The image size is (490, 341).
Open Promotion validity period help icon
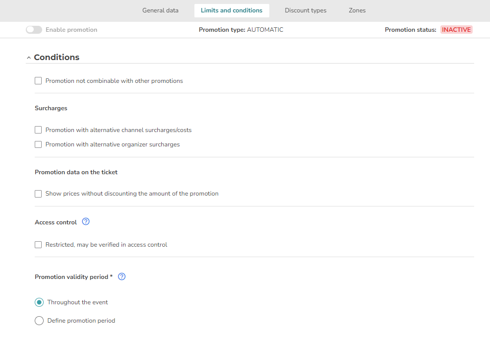click(122, 276)
